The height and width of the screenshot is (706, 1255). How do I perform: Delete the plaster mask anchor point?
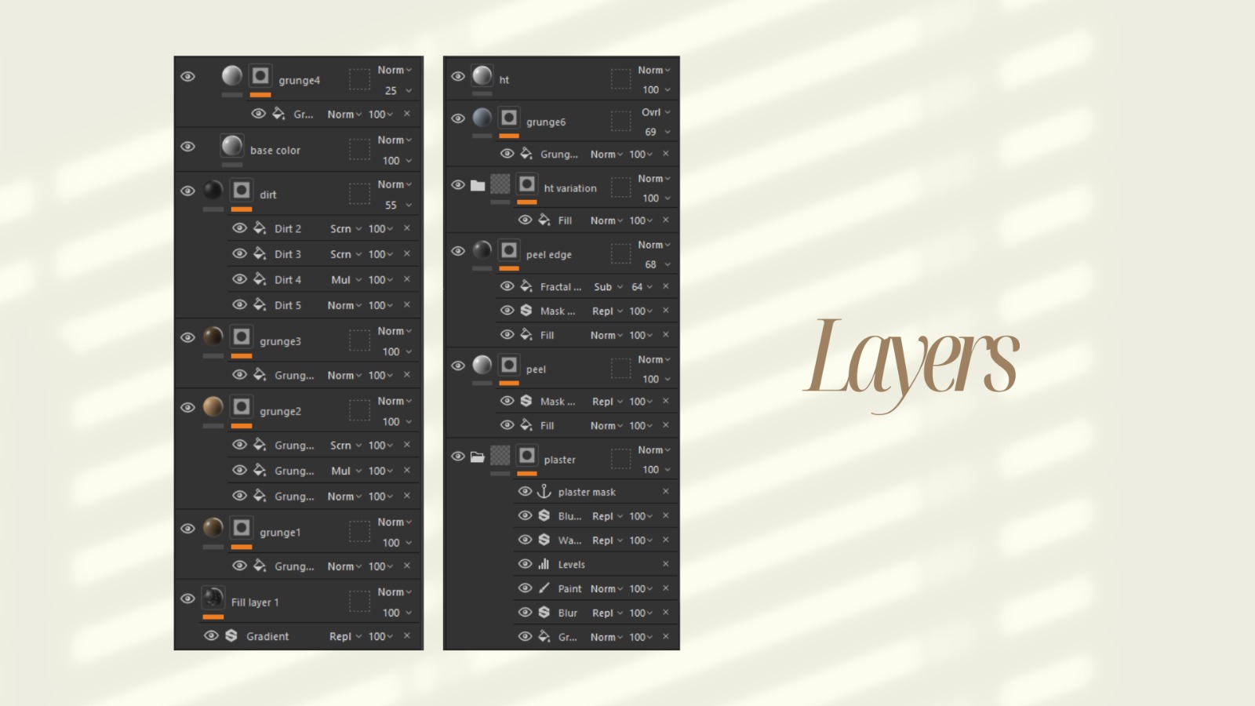(x=665, y=492)
